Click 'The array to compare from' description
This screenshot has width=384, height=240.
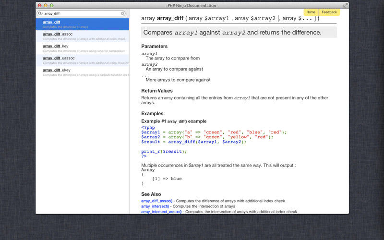tap(173, 58)
